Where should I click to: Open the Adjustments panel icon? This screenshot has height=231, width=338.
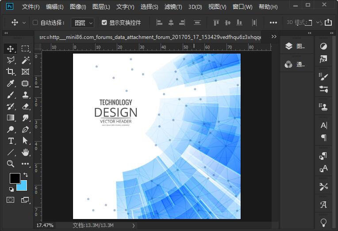(x=323, y=46)
